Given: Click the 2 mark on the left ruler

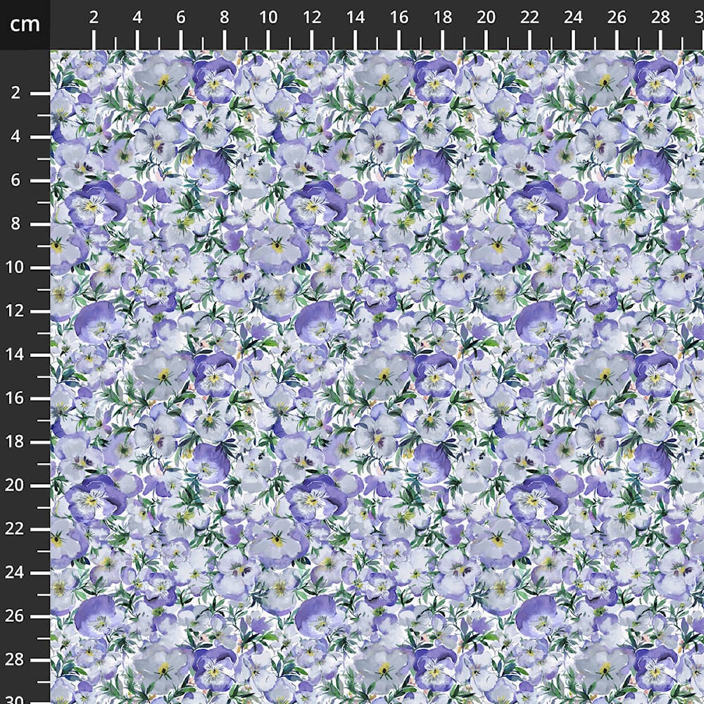Looking at the screenshot, I should click(x=18, y=93).
